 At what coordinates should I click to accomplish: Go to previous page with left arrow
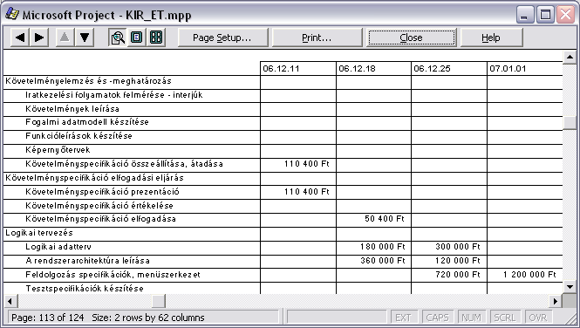[20, 38]
